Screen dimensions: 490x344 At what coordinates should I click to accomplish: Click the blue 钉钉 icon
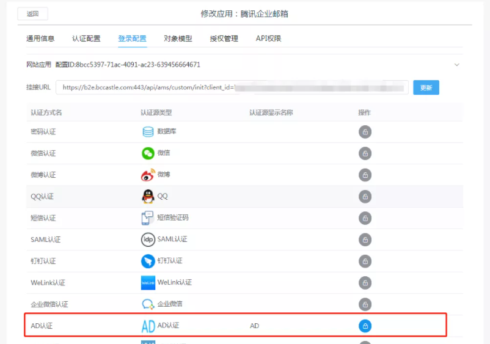click(148, 261)
